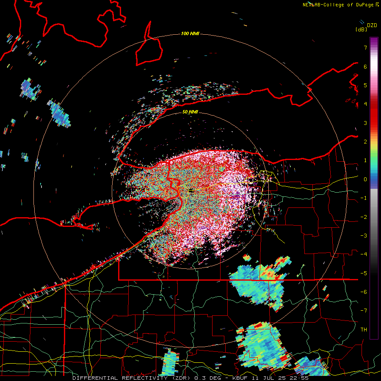
Task: Click the -6 value on the scale
Action: pos(364,292)
